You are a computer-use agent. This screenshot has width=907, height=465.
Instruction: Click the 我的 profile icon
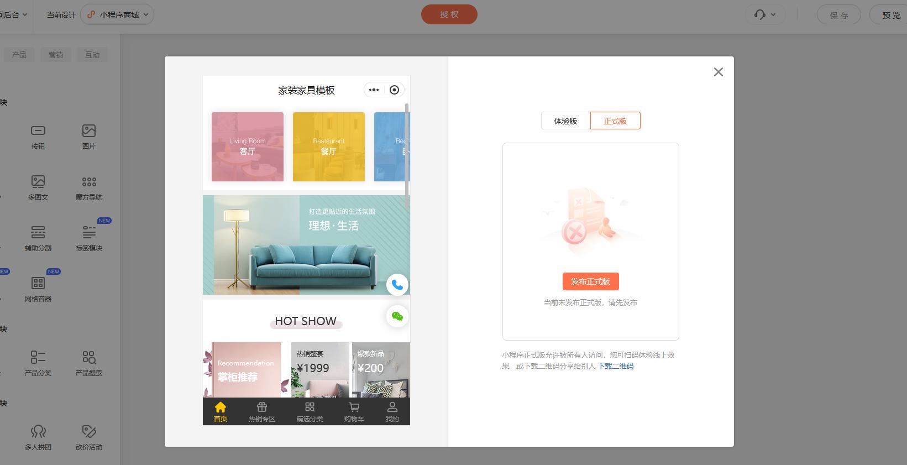pos(392,407)
